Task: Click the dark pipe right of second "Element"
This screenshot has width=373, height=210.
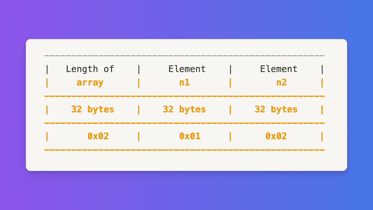Action: click(322, 69)
